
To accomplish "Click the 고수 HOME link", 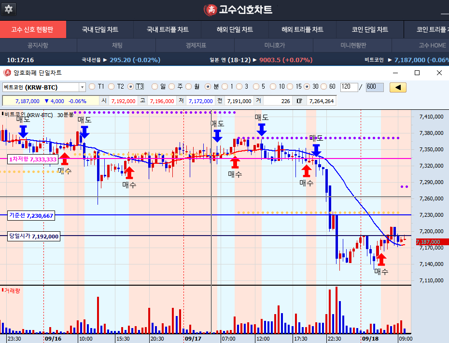I will [432, 45].
